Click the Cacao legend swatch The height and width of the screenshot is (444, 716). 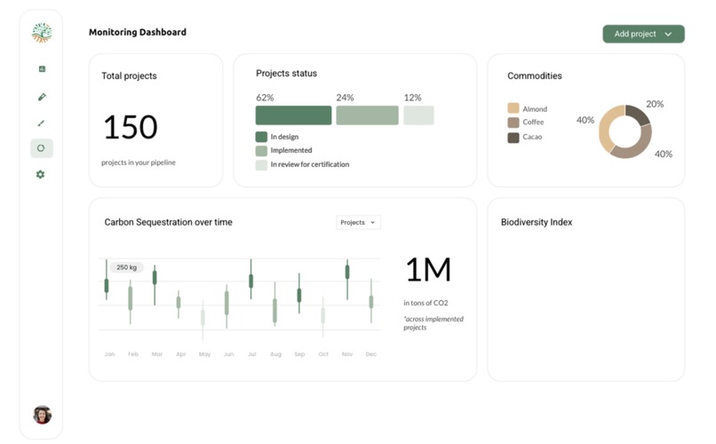pos(513,138)
